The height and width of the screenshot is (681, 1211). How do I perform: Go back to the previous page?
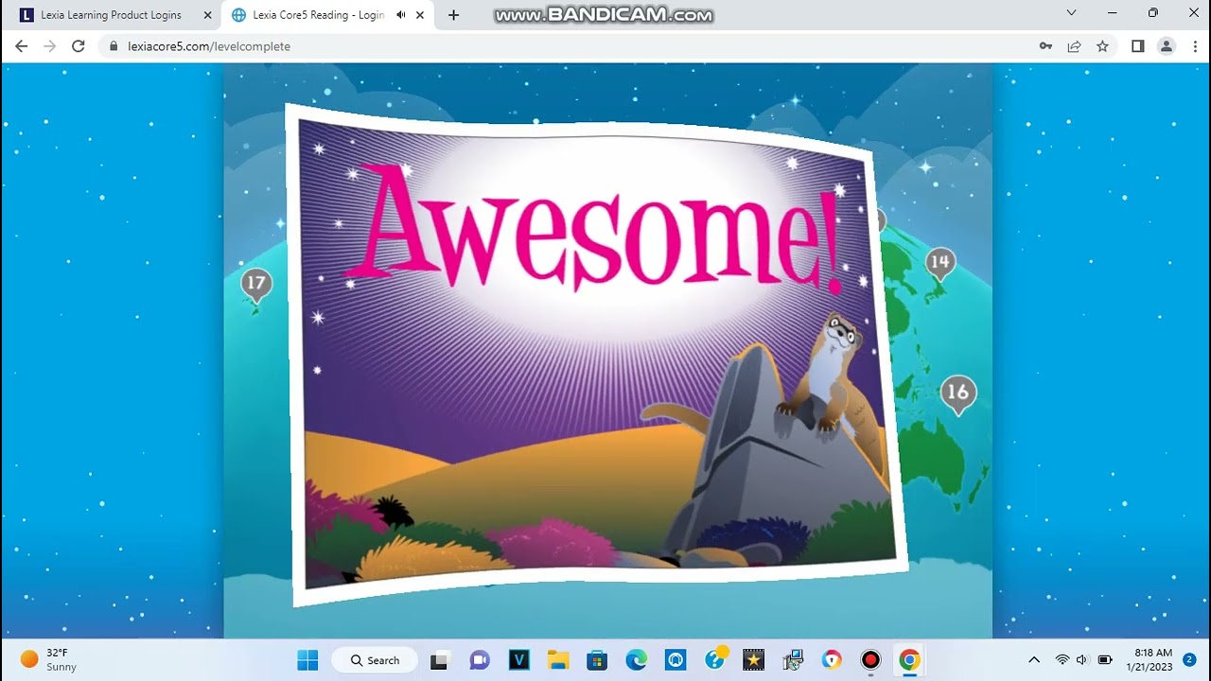pyautogui.click(x=22, y=46)
